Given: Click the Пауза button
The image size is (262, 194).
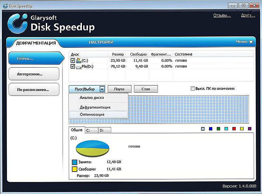Looking at the screenshot, I should [120, 89].
